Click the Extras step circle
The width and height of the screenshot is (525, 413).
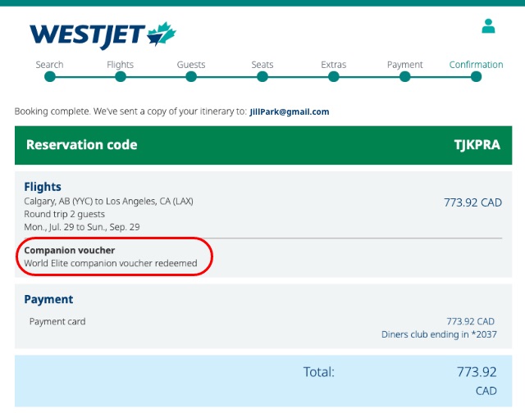coord(334,77)
